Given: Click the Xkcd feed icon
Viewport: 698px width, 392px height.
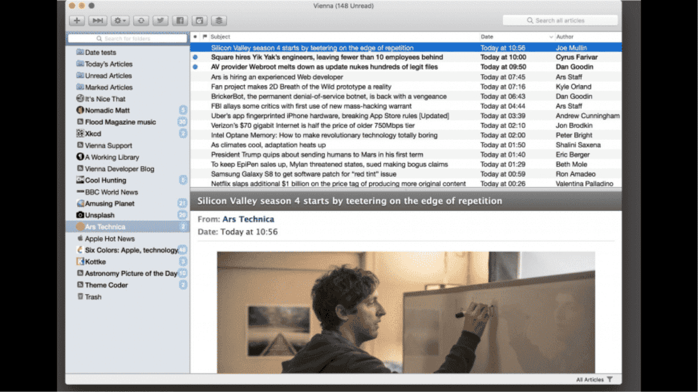Looking at the screenshot, I should (80, 133).
